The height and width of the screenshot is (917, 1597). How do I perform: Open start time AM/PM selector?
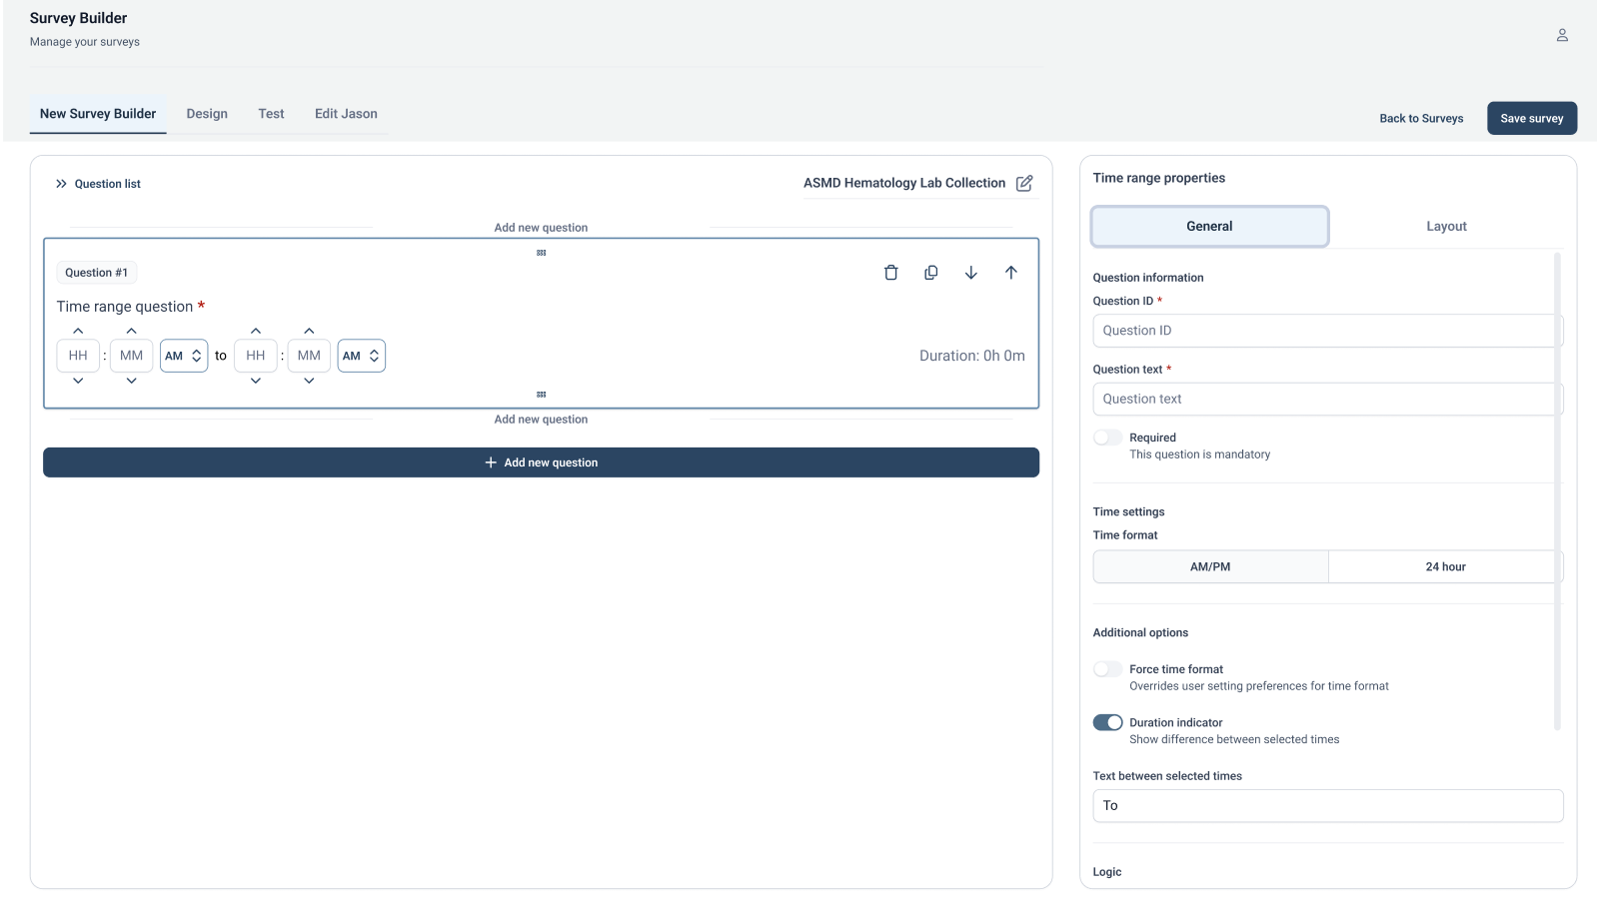tap(184, 356)
